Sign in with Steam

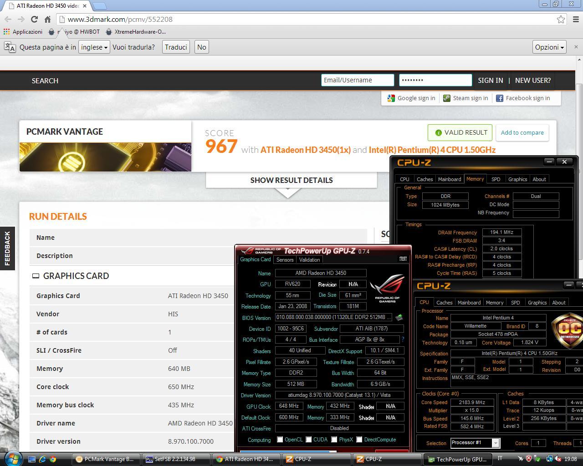coord(465,98)
